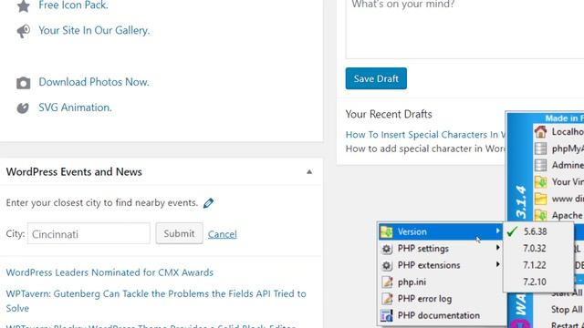584x328 pixels.
Task: Open the PHP extensions menu entry
Action: (441, 265)
